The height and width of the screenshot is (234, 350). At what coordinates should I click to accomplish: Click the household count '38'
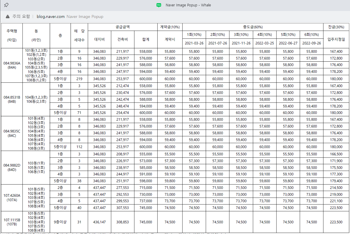(79, 181)
